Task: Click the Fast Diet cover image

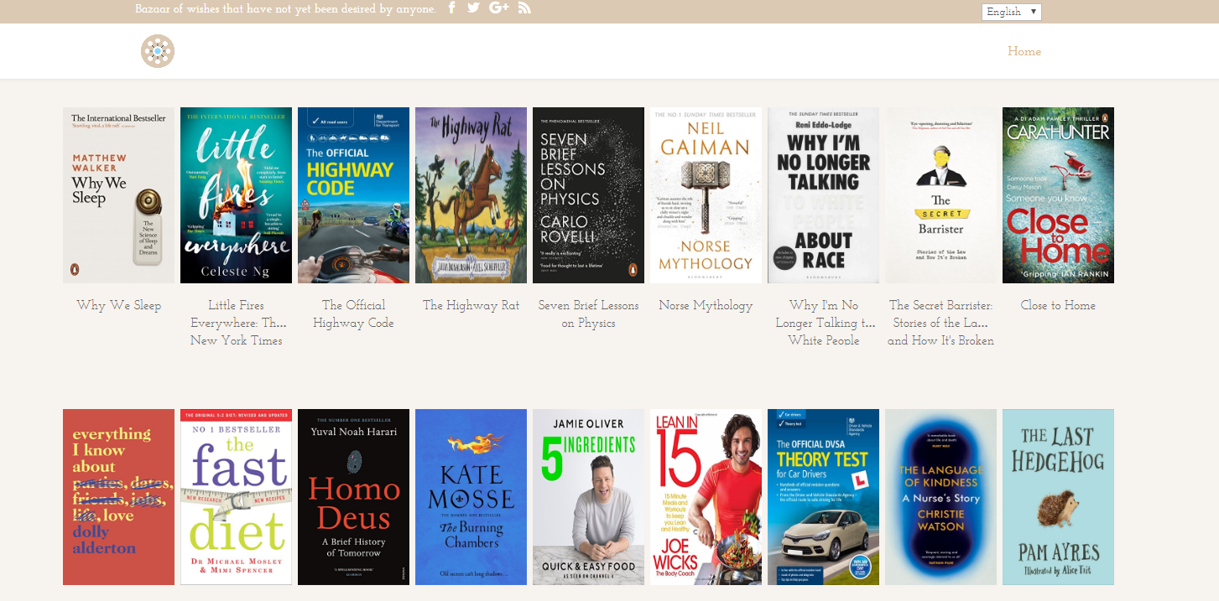Action: click(x=236, y=496)
